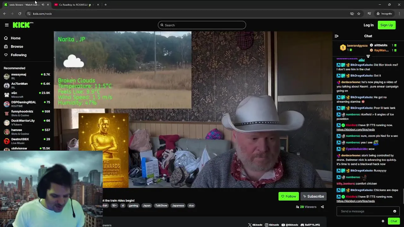Open alittlebits leaderboard entry
404x227 pixels.
(x=383, y=45)
